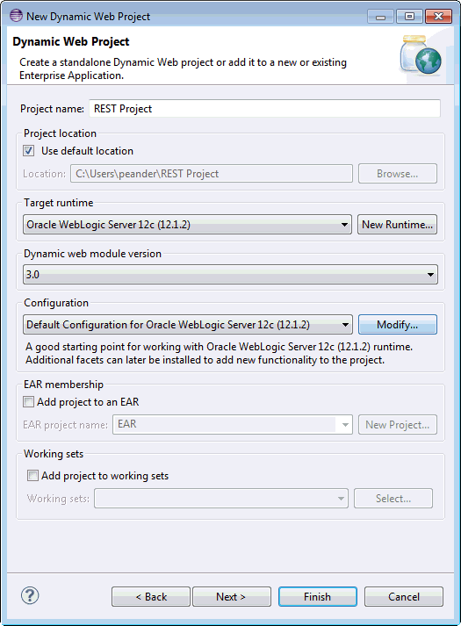
Task: Click the 'A good starting point' description text
Action: click(x=220, y=353)
